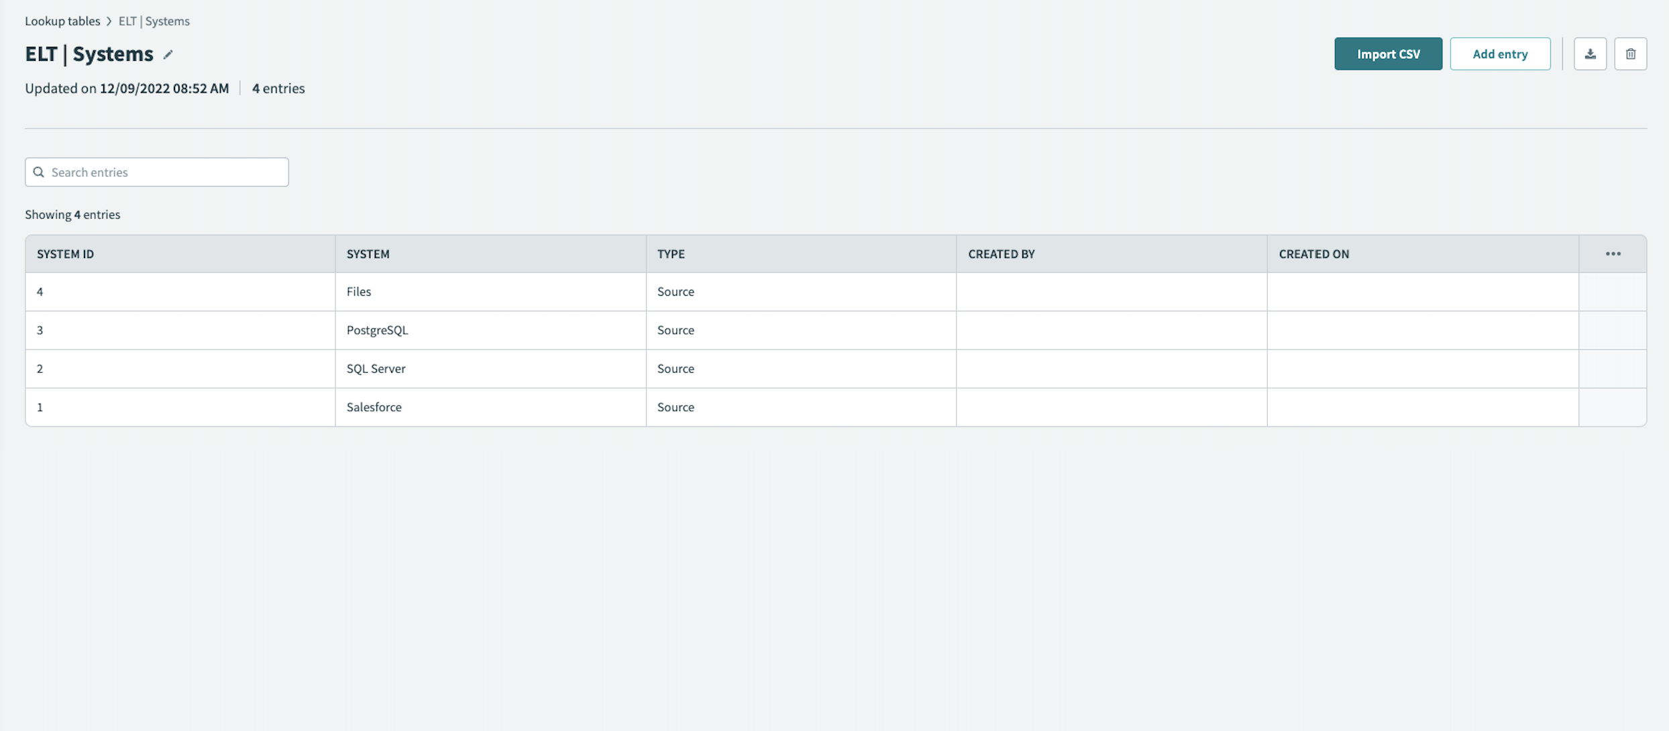This screenshot has width=1669, height=731.
Task: Sort by the SYSTEM column header
Action: pyautogui.click(x=368, y=254)
